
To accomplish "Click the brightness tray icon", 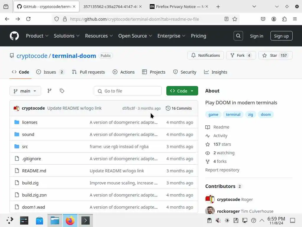I will [x=227, y=220].
